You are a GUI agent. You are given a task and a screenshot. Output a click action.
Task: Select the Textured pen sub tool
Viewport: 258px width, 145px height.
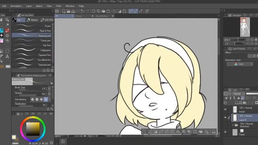point(31,64)
